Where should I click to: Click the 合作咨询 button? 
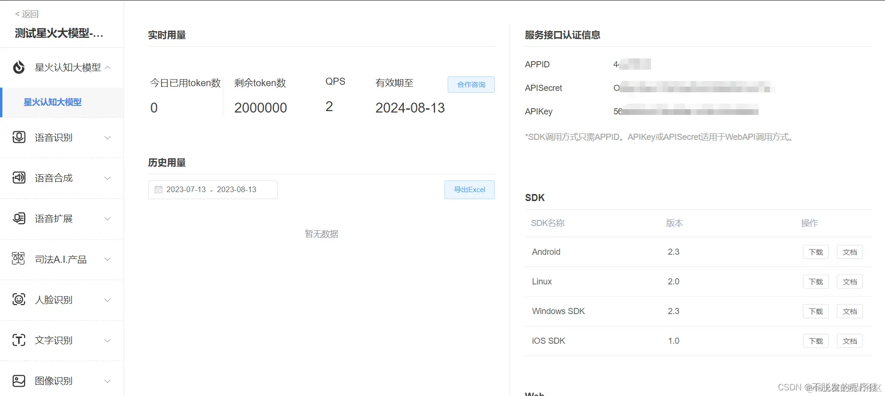(x=471, y=85)
